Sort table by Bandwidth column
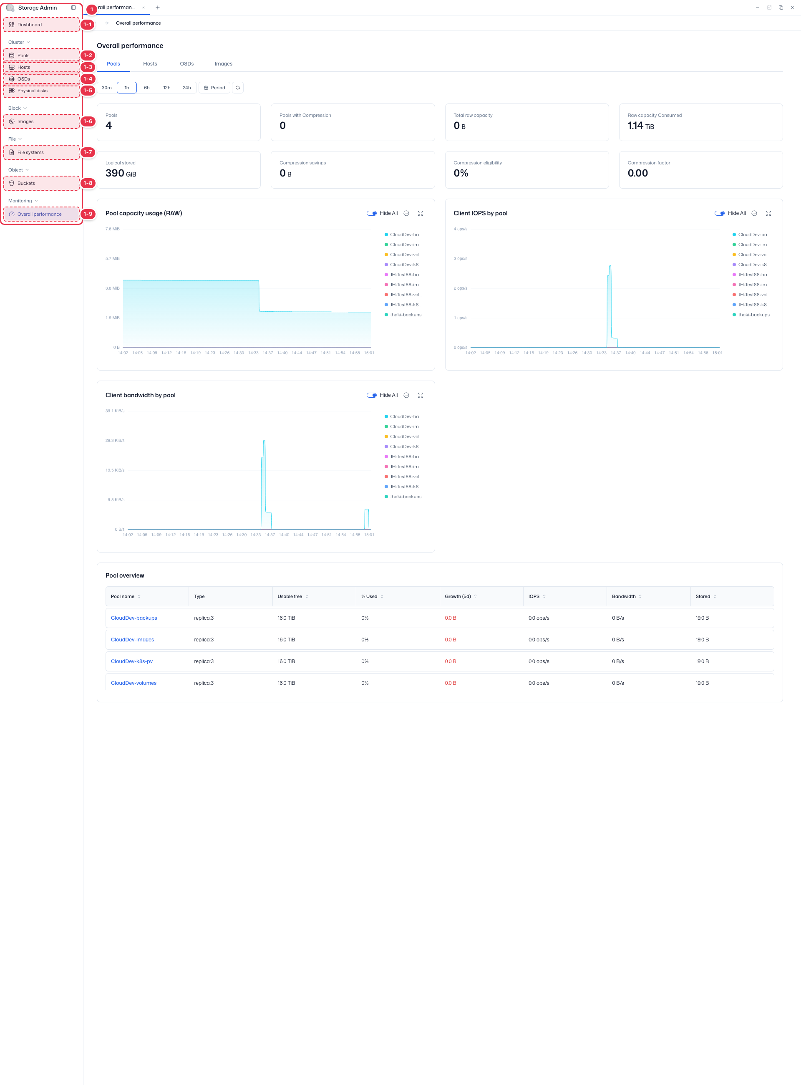The height and width of the screenshot is (1085, 801). click(640, 597)
